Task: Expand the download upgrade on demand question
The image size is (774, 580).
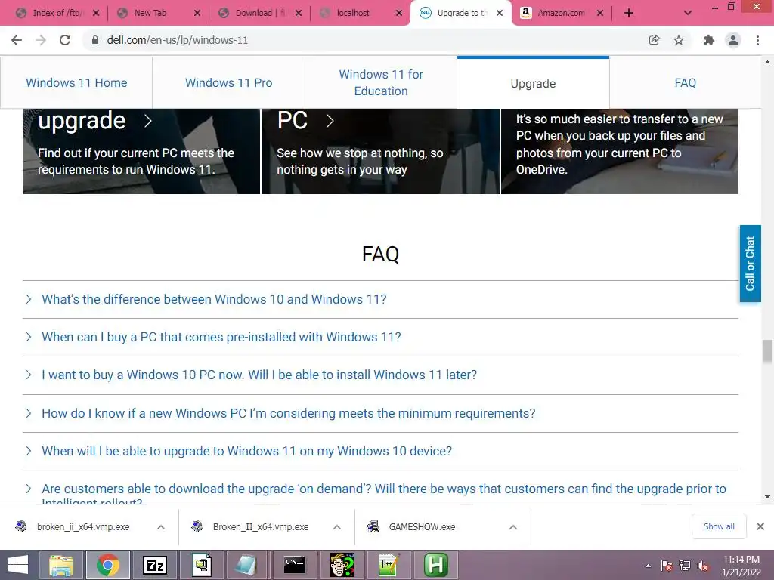Action: [380, 489]
